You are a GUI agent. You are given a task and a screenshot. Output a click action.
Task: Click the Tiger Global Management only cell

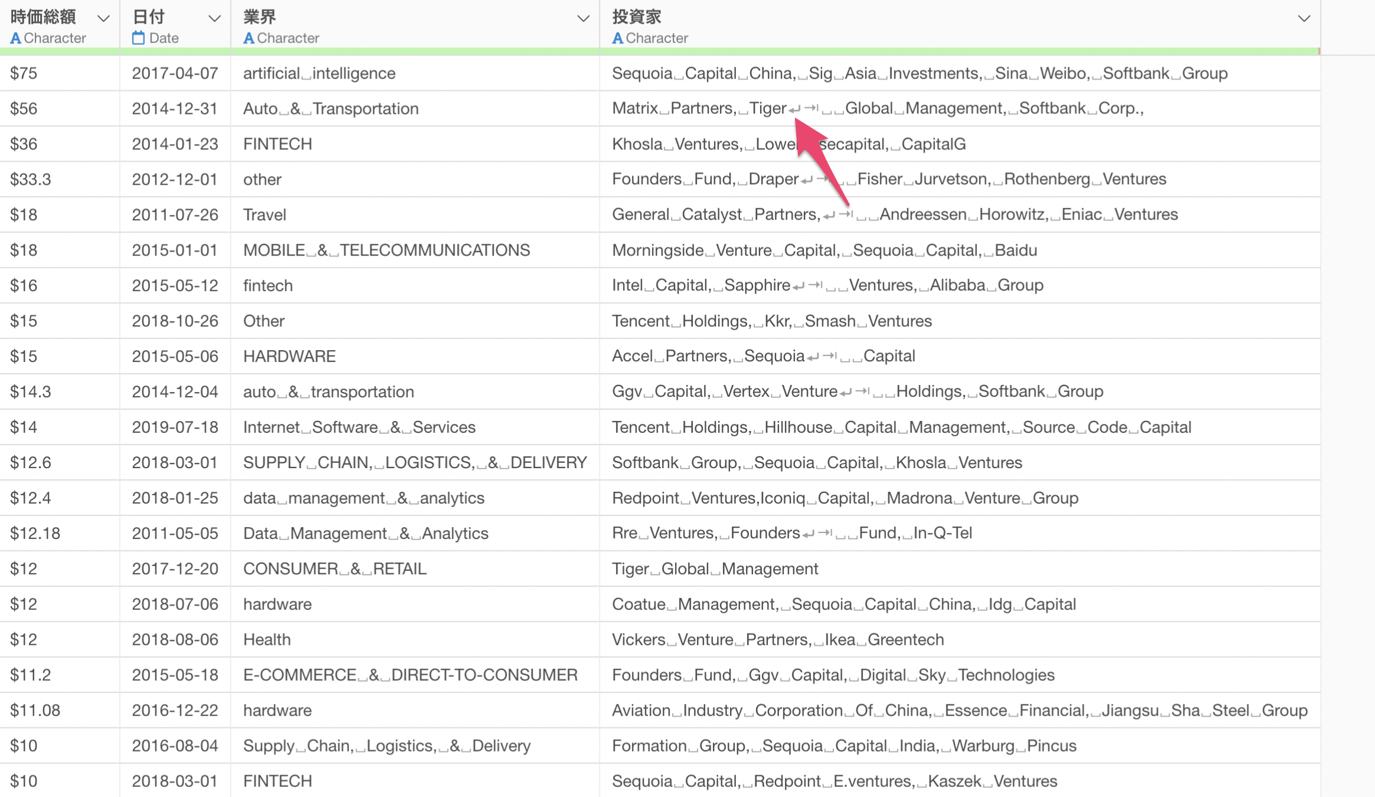click(x=960, y=569)
